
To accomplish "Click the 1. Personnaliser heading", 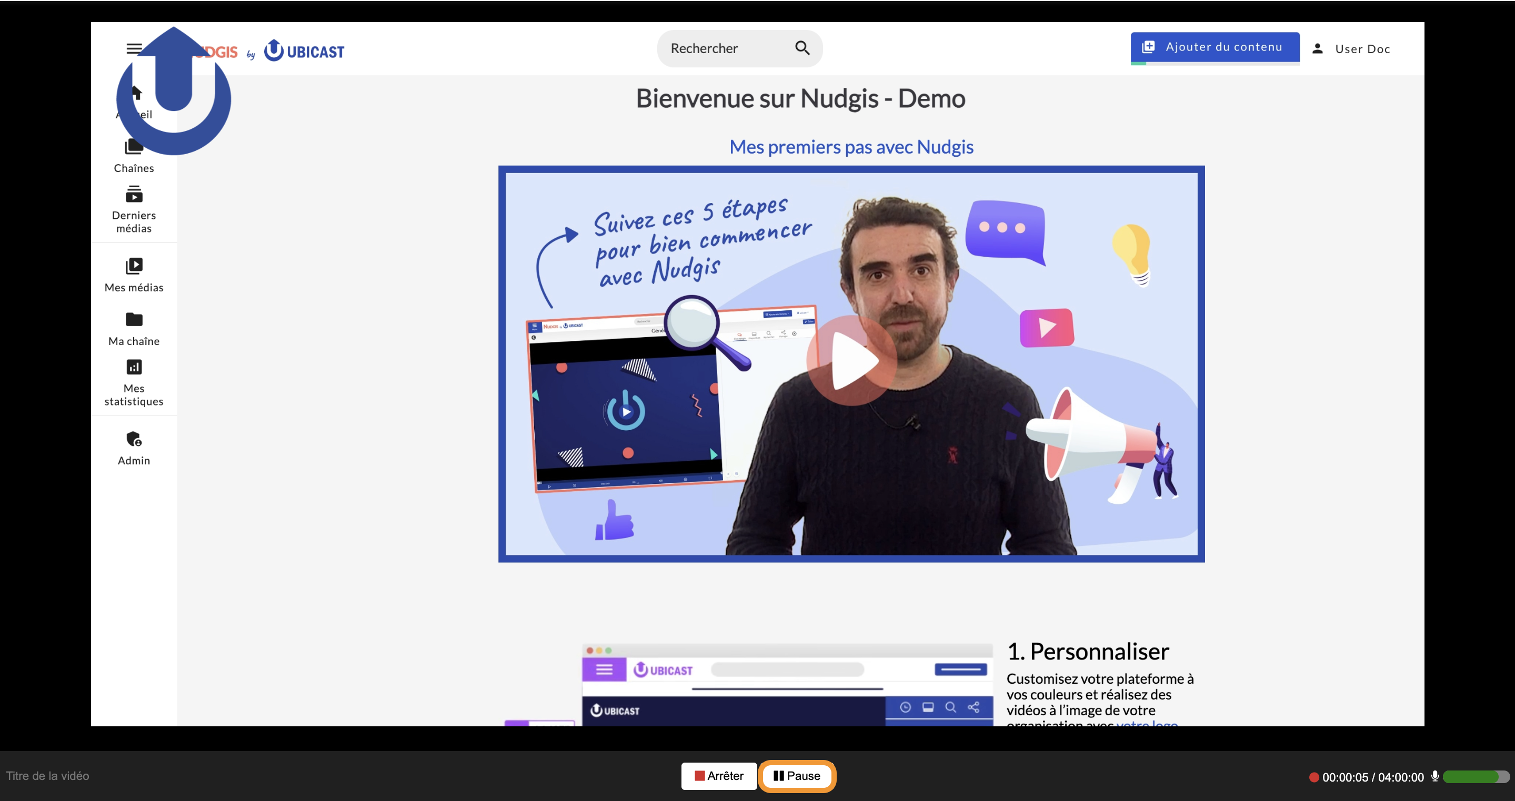I will tap(1088, 651).
